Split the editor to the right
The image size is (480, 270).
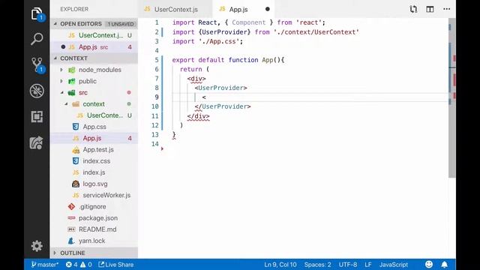[430, 9]
